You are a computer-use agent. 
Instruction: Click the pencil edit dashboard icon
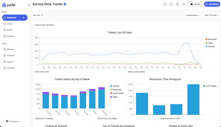[165, 4]
